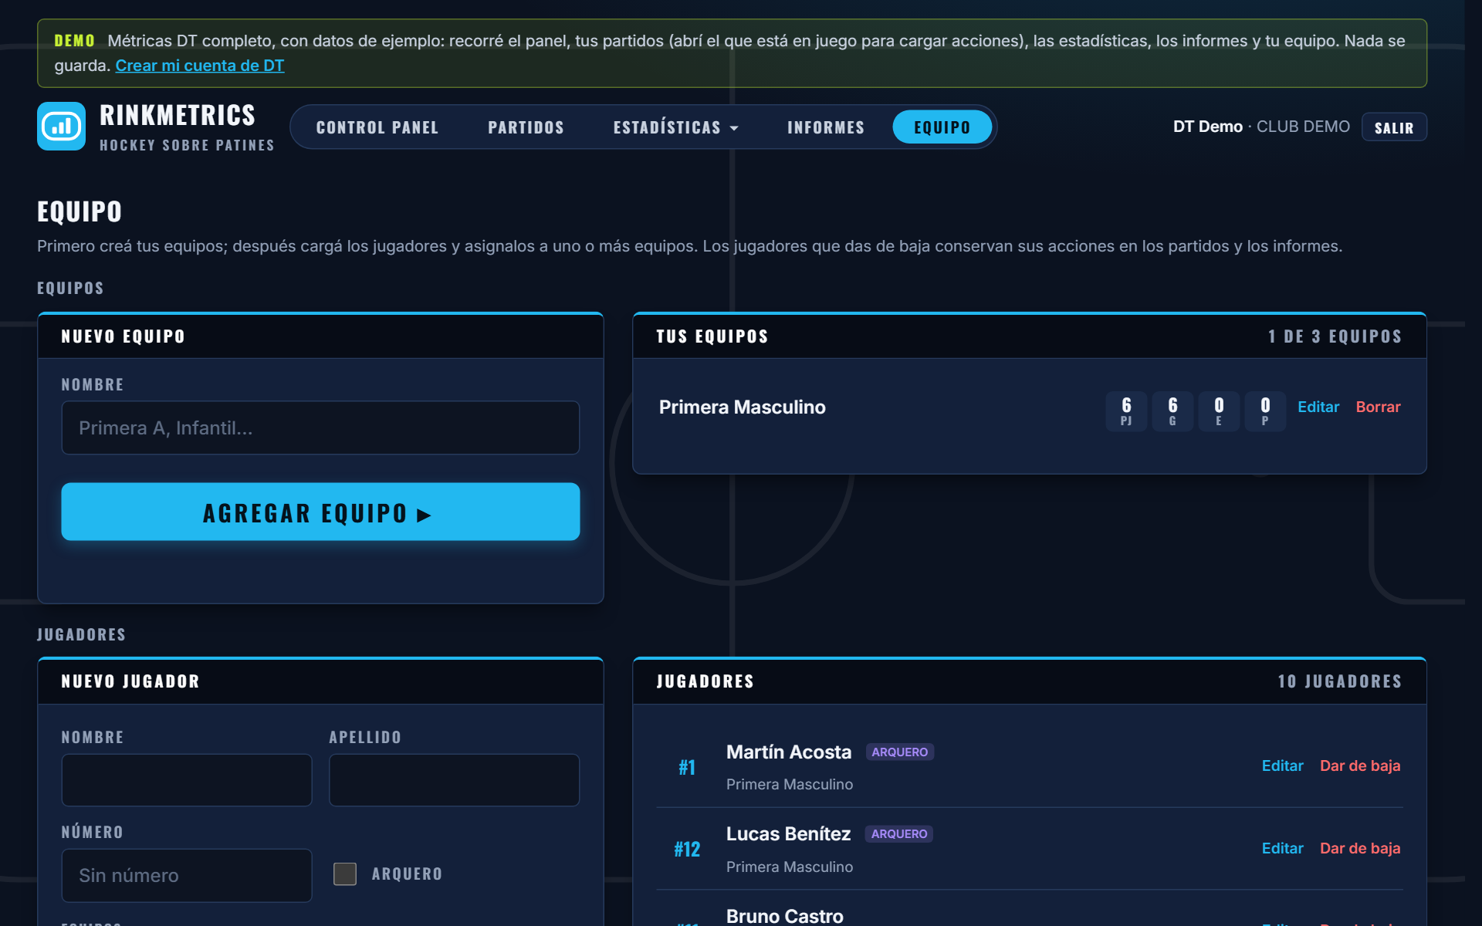Click player name Bruno Castro
This screenshot has width=1482, height=926.
784,916
